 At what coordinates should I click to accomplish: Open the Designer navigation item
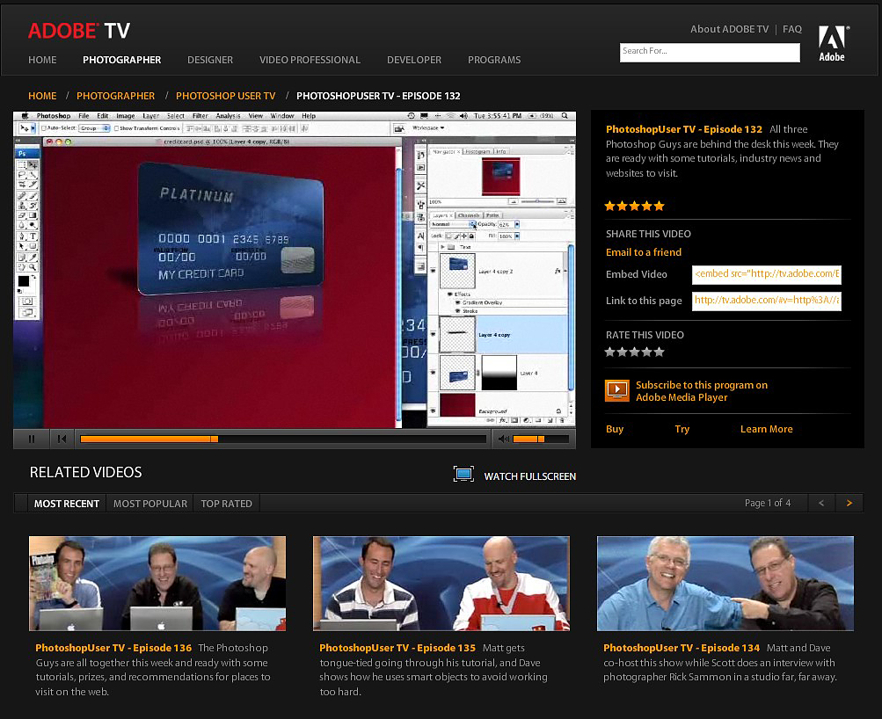pos(210,60)
